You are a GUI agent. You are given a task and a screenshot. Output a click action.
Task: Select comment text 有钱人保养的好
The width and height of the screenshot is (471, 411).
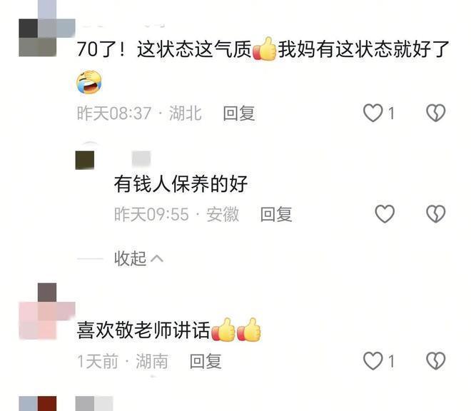pos(181,184)
